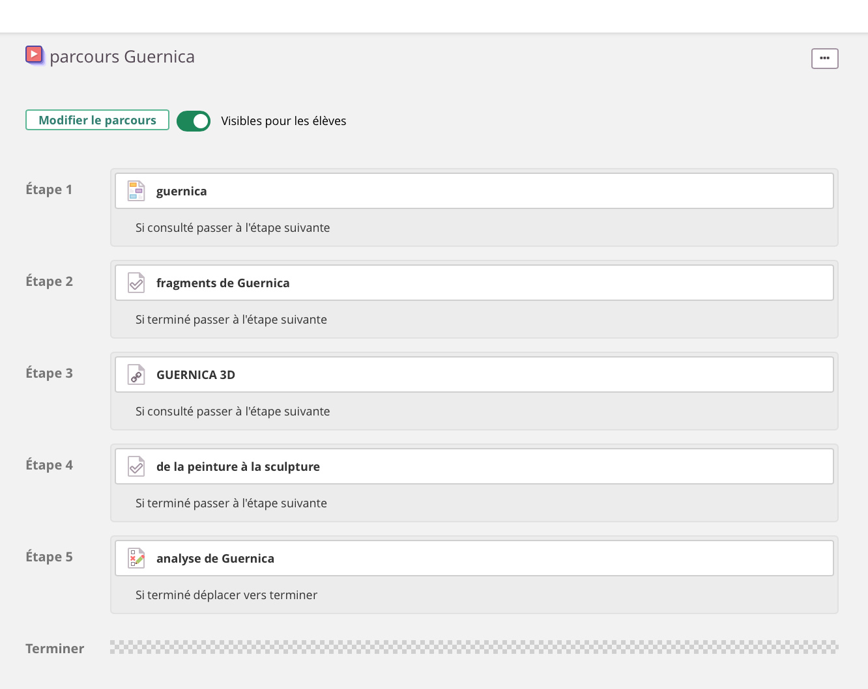Open the three-dots options menu

pos(824,59)
